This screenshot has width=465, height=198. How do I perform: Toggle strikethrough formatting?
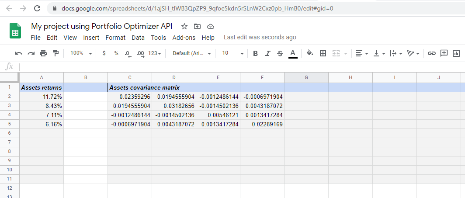pyautogui.click(x=280, y=53)
